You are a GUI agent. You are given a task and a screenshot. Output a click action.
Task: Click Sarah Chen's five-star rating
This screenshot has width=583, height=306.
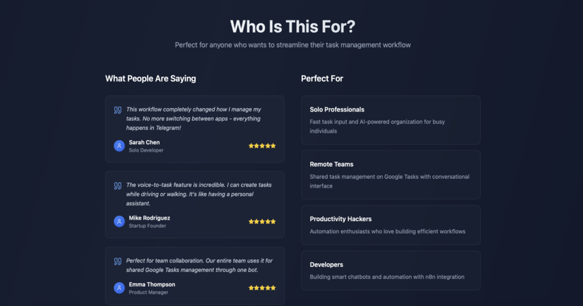pyautogui.click(x=262, y=146)
